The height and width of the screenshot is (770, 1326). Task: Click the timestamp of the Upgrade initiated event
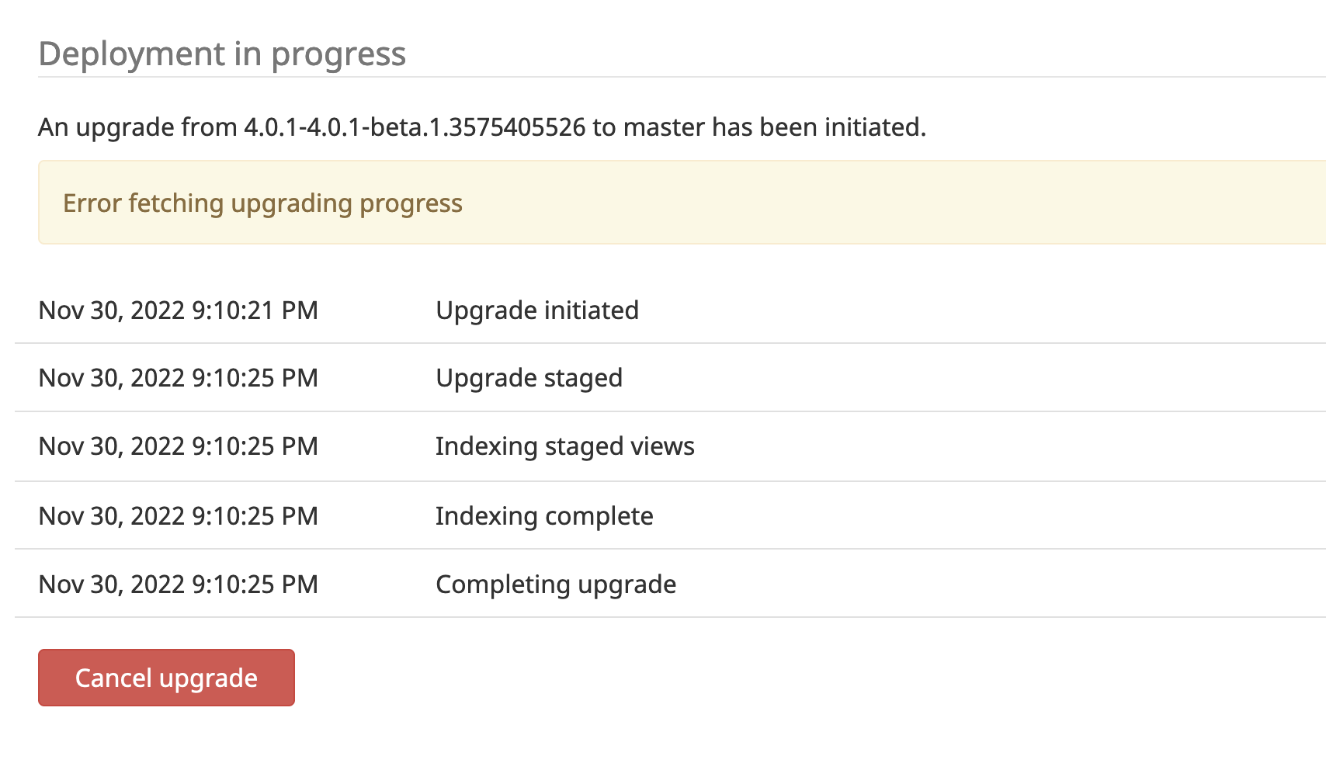click(179, 310)
